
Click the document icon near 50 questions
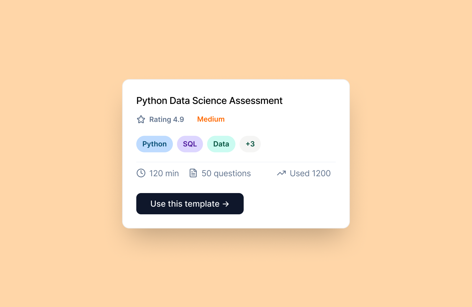point(193,173)
